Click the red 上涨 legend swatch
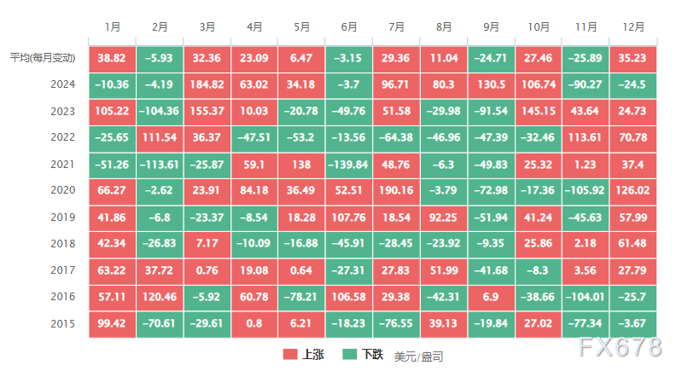Viewport: 688px width, 377px height. coord(289,354)
